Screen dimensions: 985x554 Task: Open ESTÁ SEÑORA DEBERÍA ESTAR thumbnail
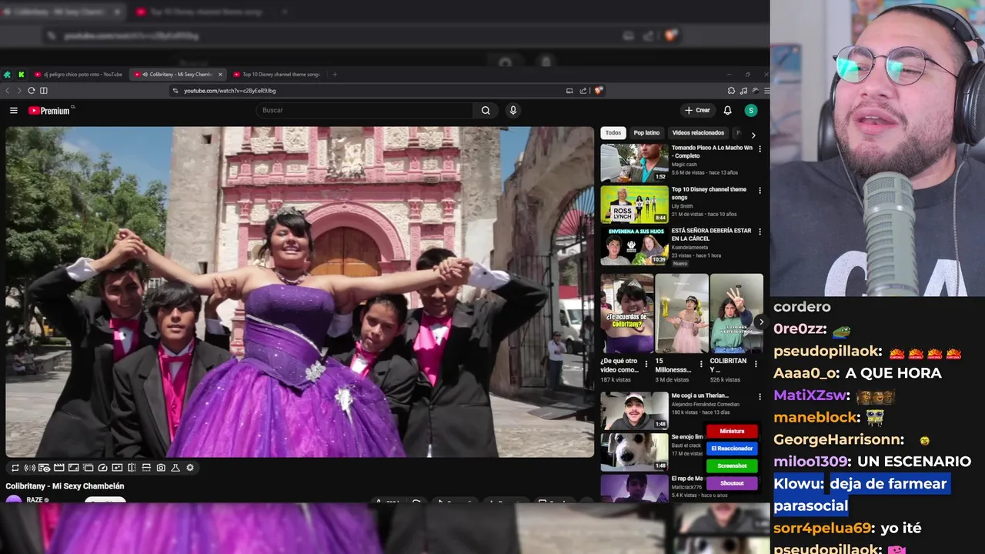(x=635, y=245)
